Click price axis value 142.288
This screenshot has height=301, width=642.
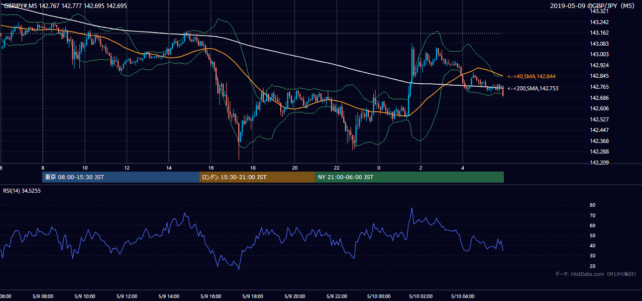tap(598, 152)
